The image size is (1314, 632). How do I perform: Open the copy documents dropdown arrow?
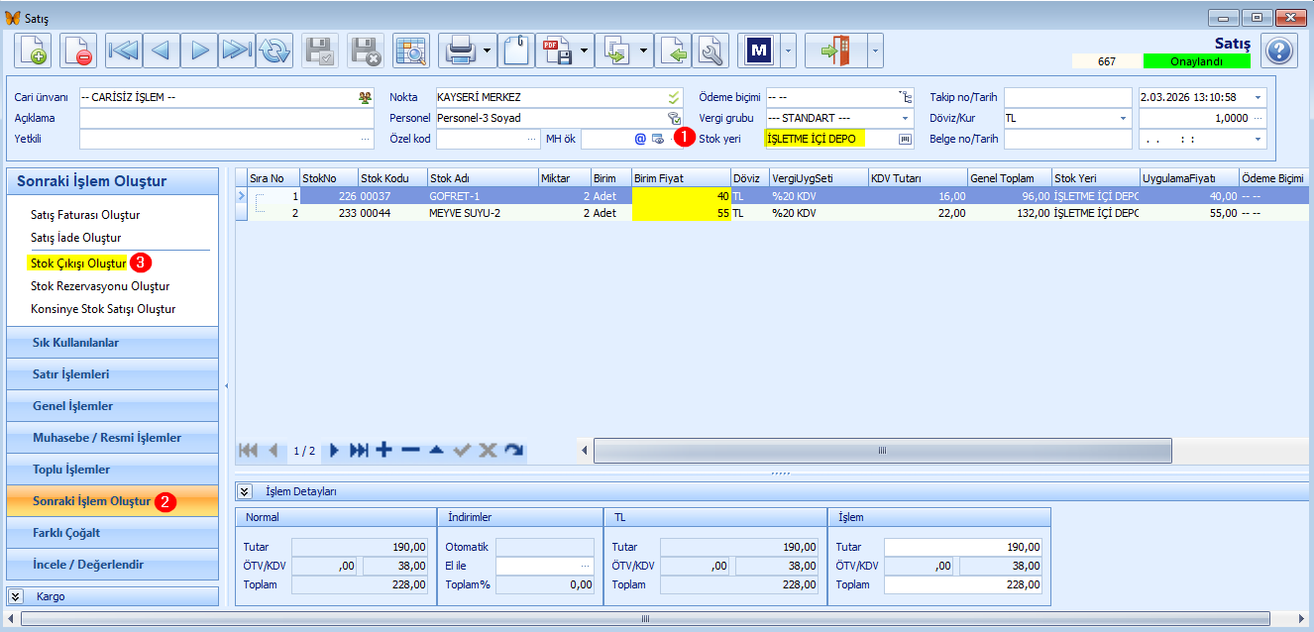644,51
